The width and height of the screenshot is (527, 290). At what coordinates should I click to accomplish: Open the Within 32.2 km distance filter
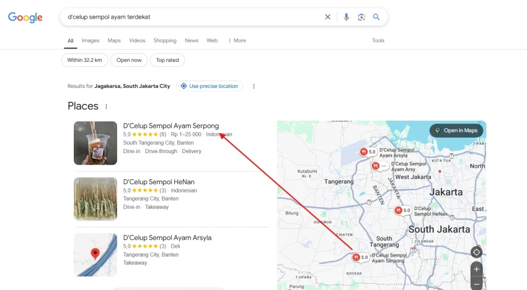click(x=85, y=60)
